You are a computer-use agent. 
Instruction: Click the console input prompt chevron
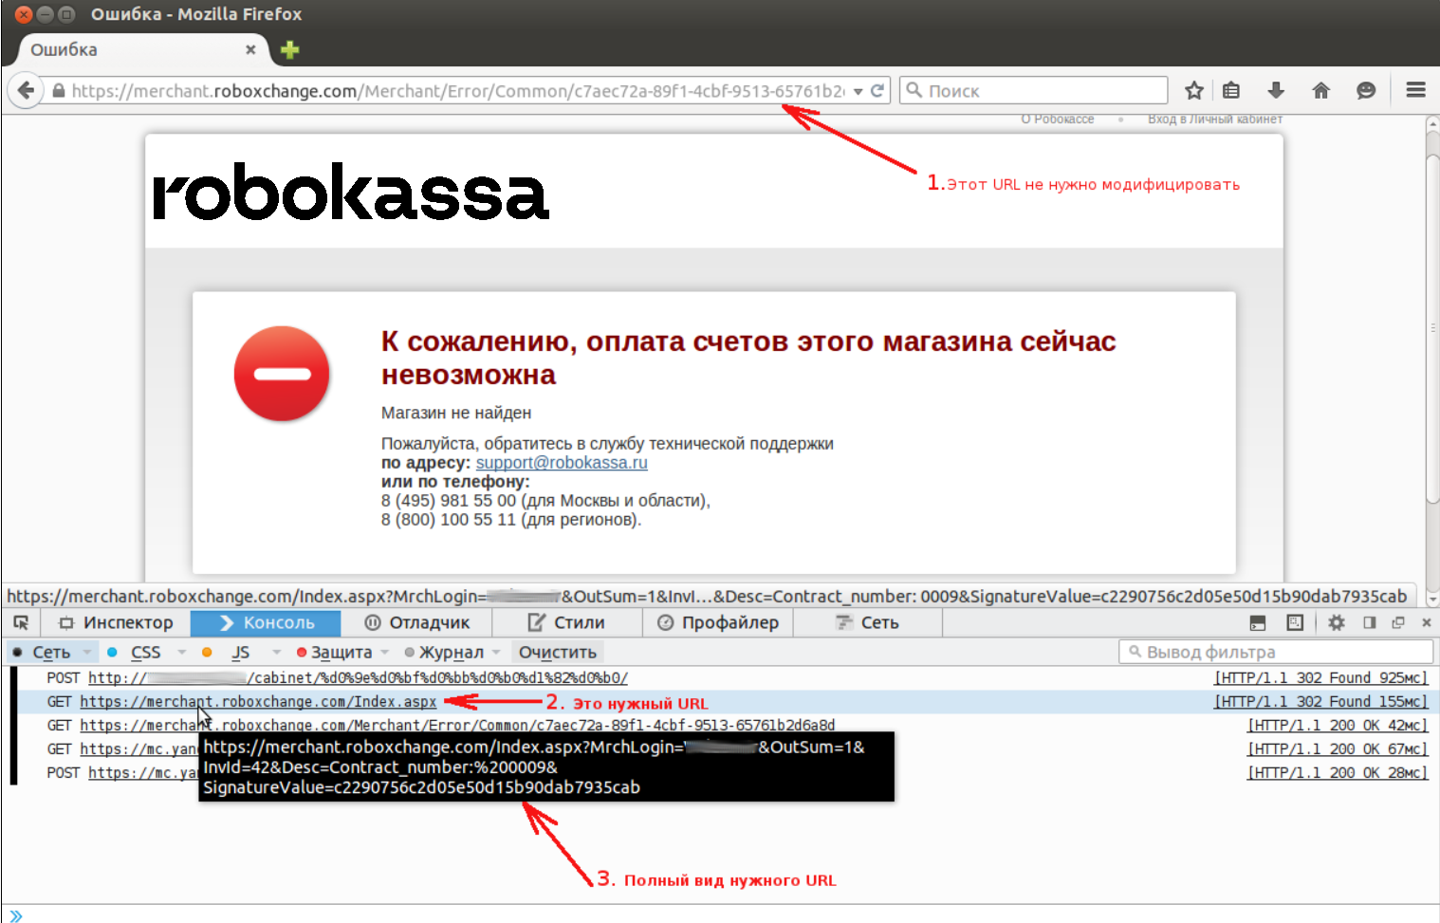(x=15, y=915)
